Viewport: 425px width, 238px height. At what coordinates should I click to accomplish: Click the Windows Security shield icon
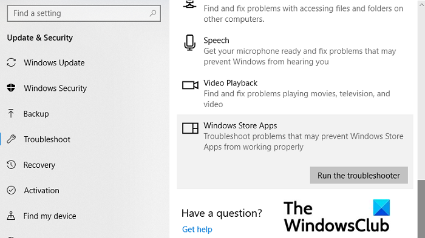(x=11, y=88)
